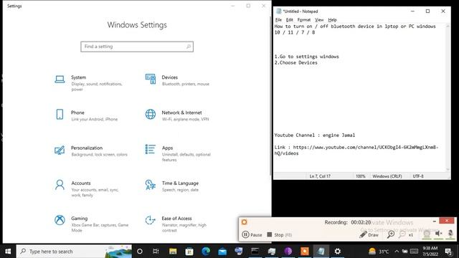Open the Windows Start menu

8,252
